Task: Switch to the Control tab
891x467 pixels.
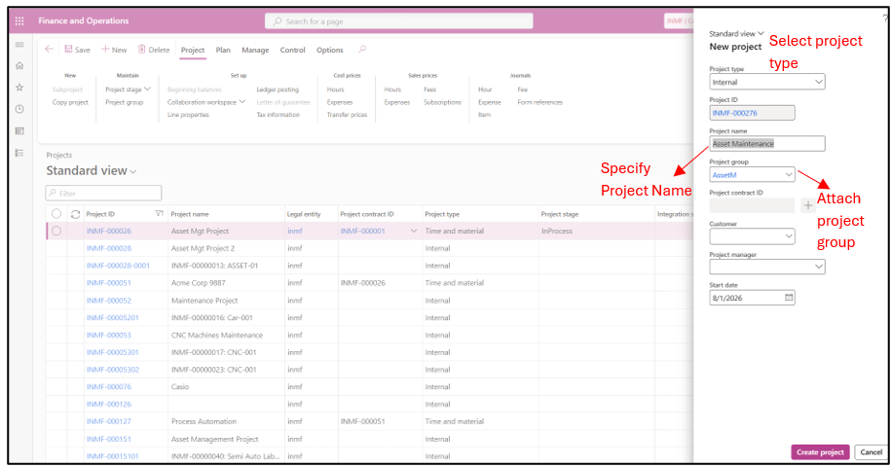Action: 293,50
